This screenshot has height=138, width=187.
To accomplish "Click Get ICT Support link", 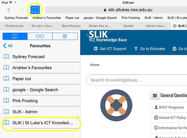I will pyautogui.click(x=110, y=49).
